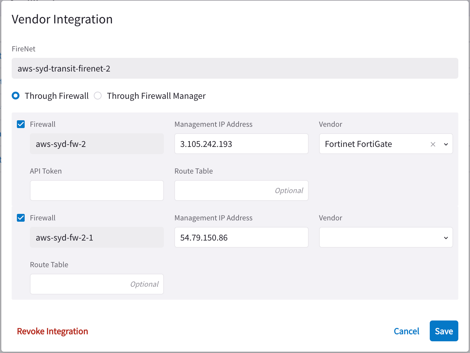Click Route Table field beside API Token

pos(241,190)
